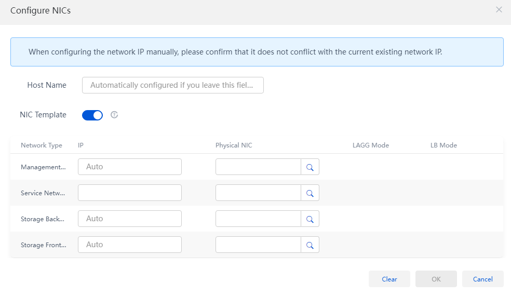Image resolution: width=511 pixels, height=296 pixels.
Task: Click Service Network Physical NIC field
Action: 258,193
